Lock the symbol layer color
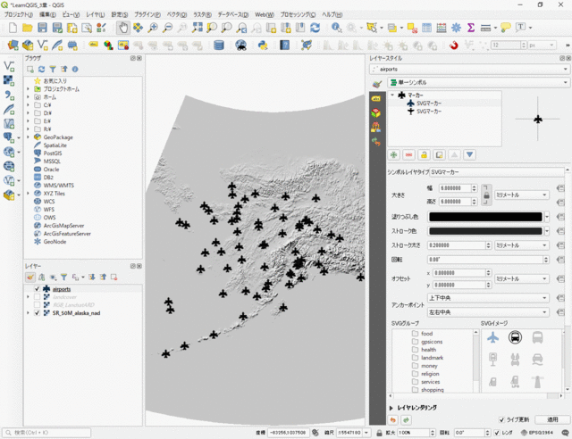This screenshot has width=572, height=439. [424, 155]
